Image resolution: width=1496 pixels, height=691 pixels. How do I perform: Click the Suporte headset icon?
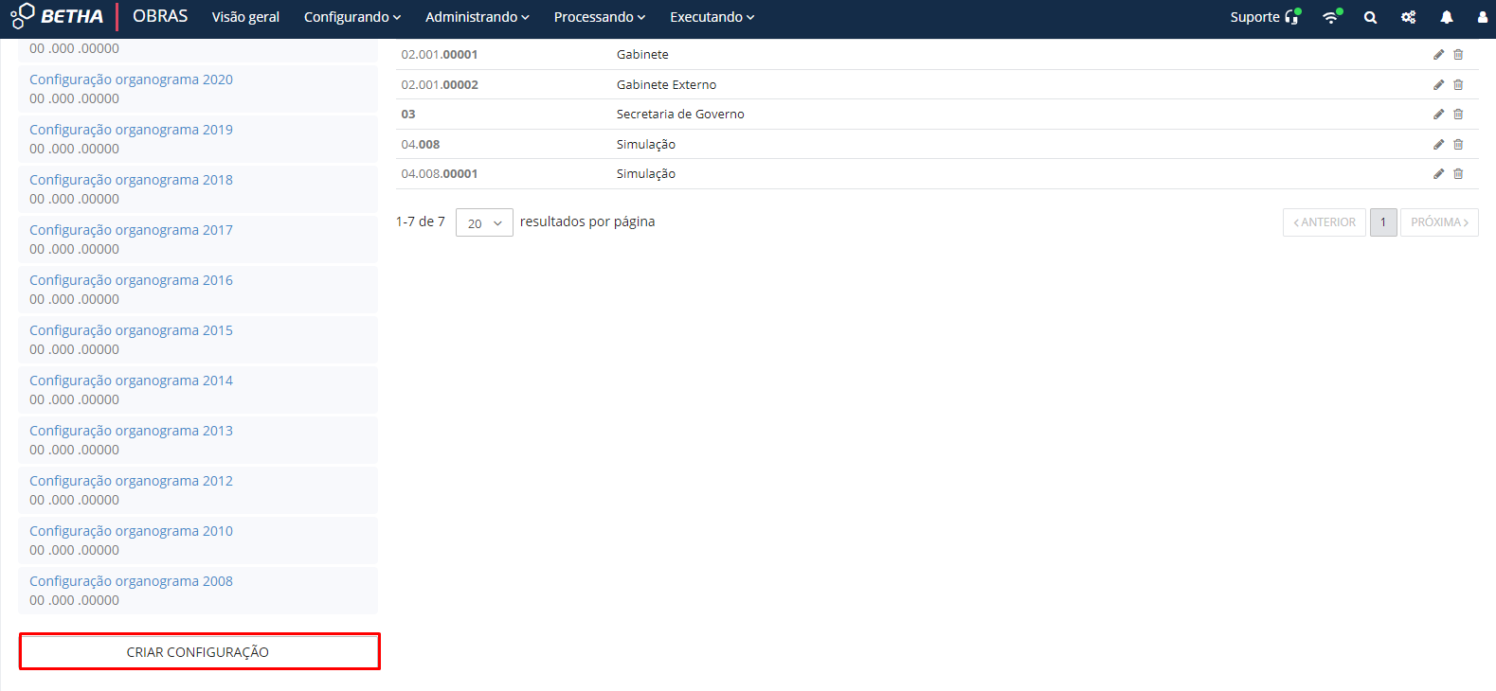click(x=1292, y=16)
